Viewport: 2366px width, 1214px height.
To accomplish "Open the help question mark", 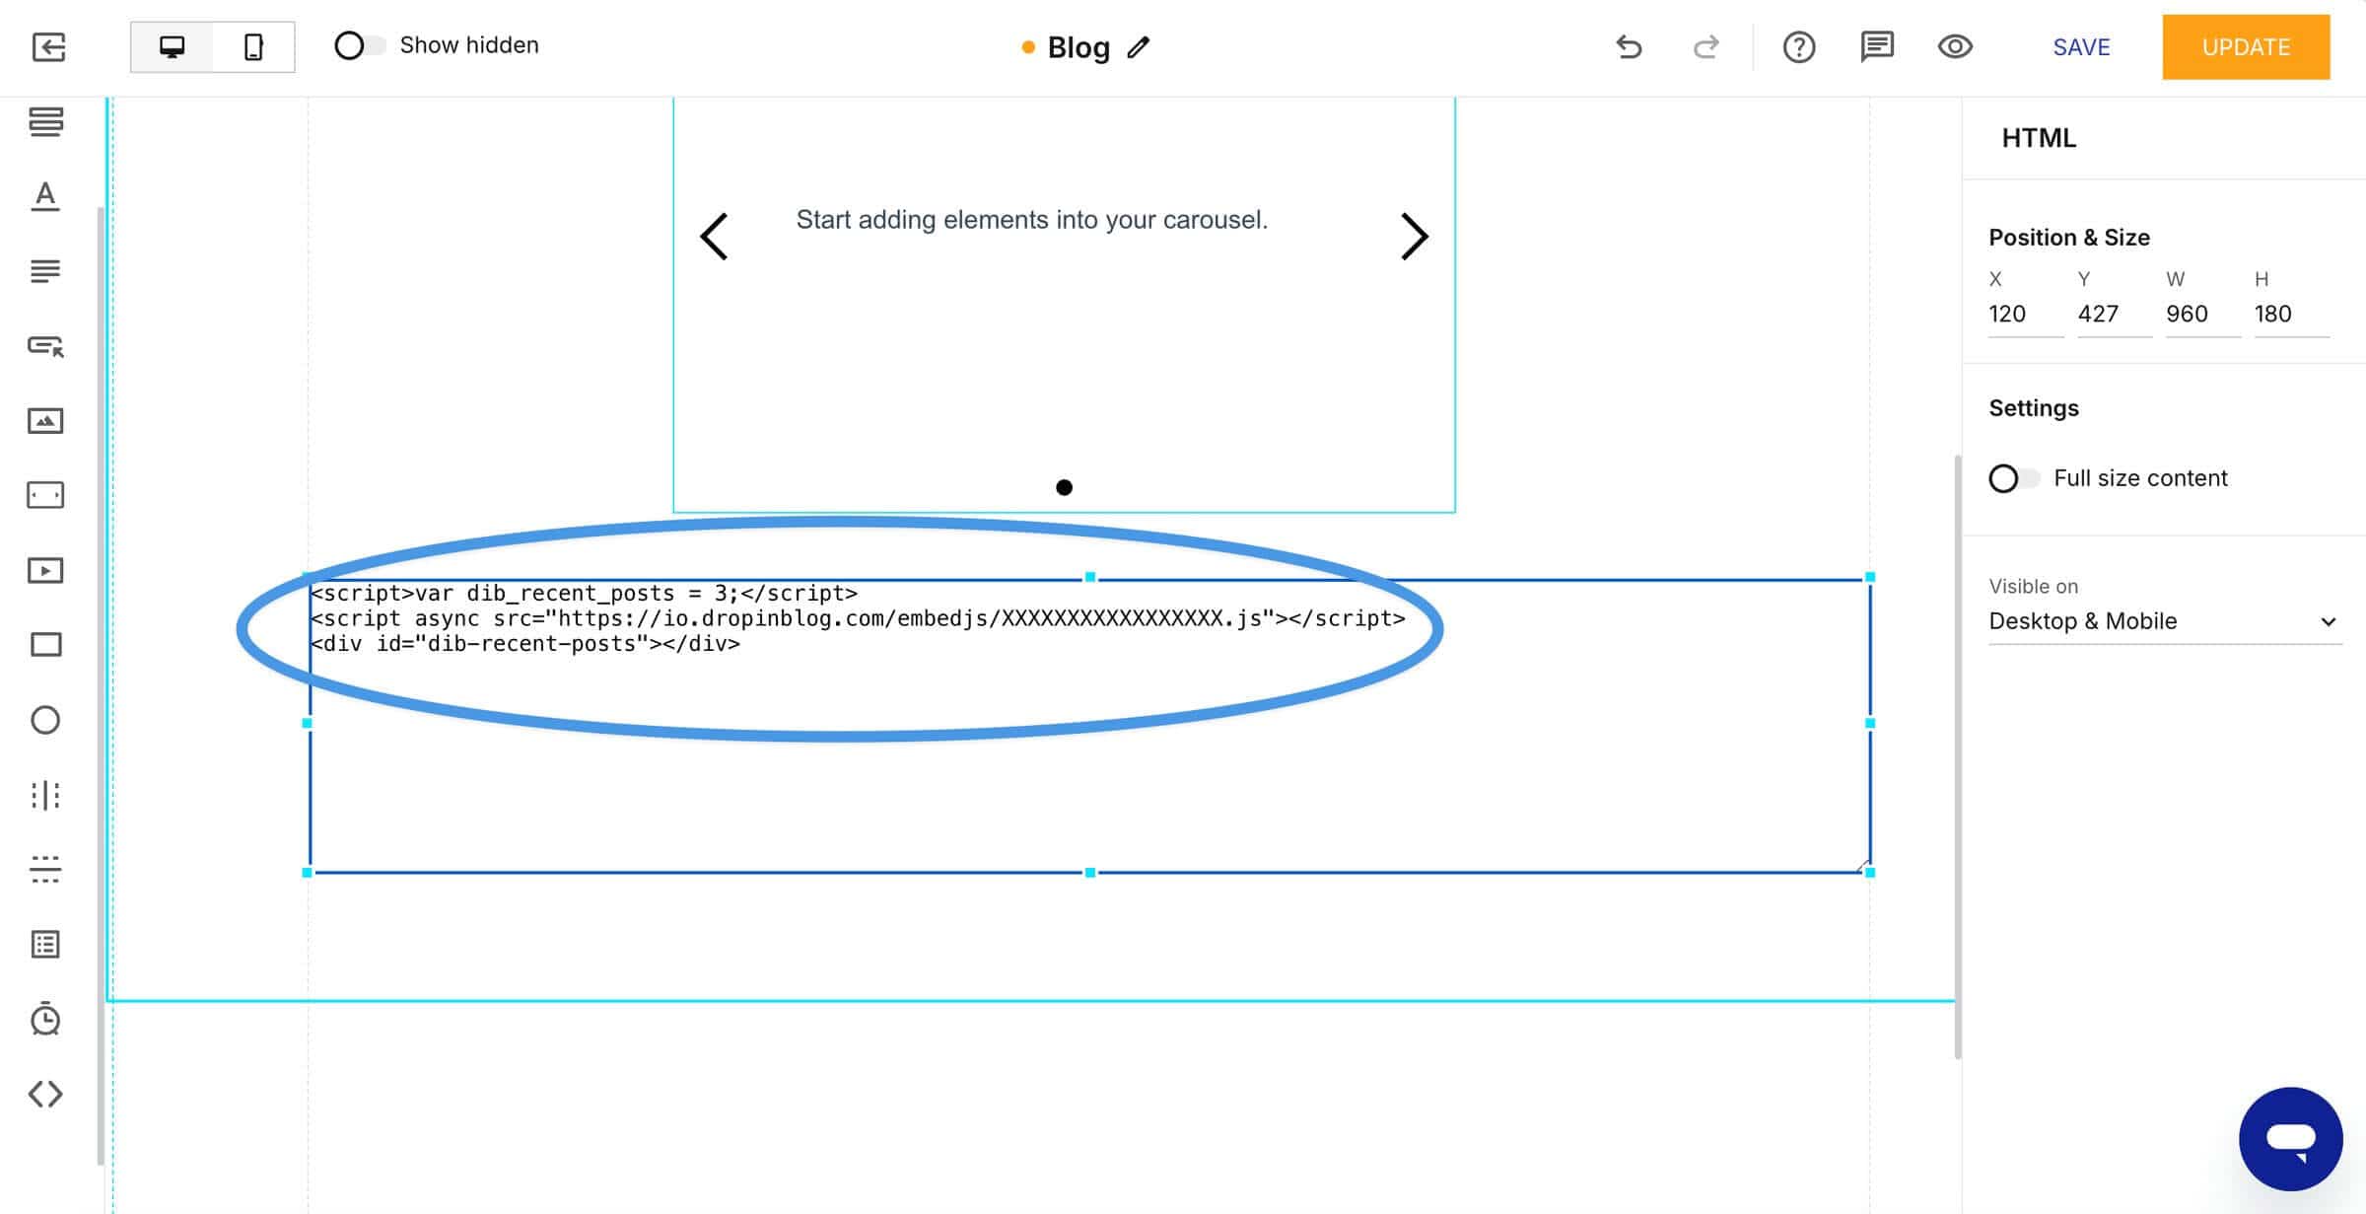I will (x=1799, y=46).
